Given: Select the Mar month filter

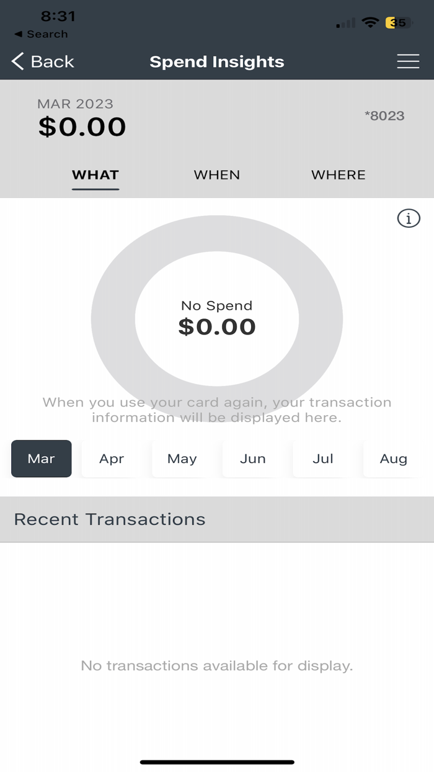Looking at the screenshot, I should click(41, 459).
